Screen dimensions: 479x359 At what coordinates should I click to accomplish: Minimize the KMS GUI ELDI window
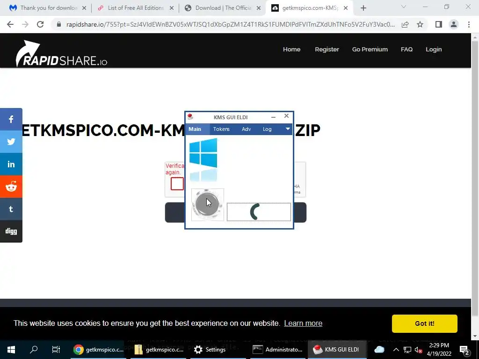coord(273,117)
